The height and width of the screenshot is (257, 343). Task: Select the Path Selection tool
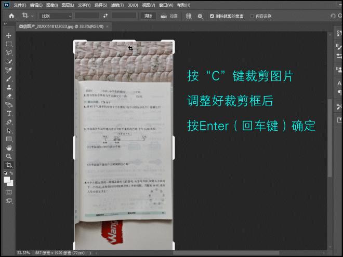(9, 131)
